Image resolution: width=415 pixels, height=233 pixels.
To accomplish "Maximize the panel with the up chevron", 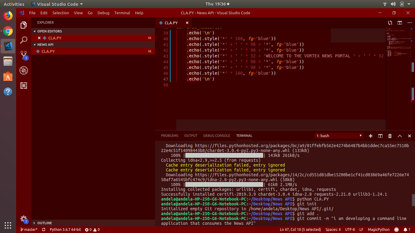I will pos(400,136).
